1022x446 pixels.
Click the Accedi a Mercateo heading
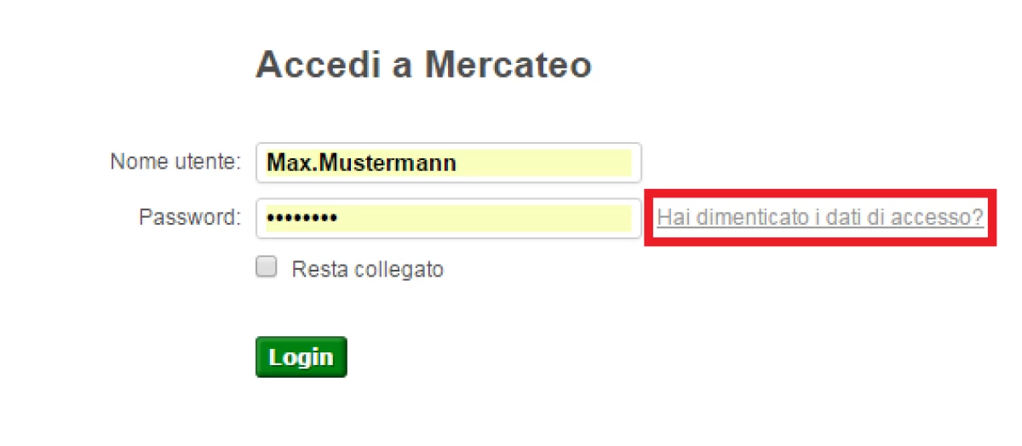pos(423,65)
